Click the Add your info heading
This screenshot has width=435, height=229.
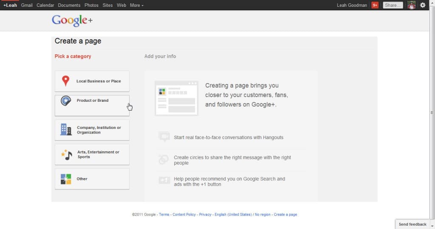coord(160,56)
